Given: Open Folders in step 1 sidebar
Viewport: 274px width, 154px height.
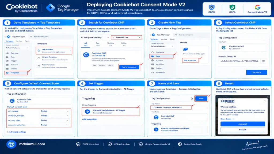Looking at the screenshot, I should 14,69.
